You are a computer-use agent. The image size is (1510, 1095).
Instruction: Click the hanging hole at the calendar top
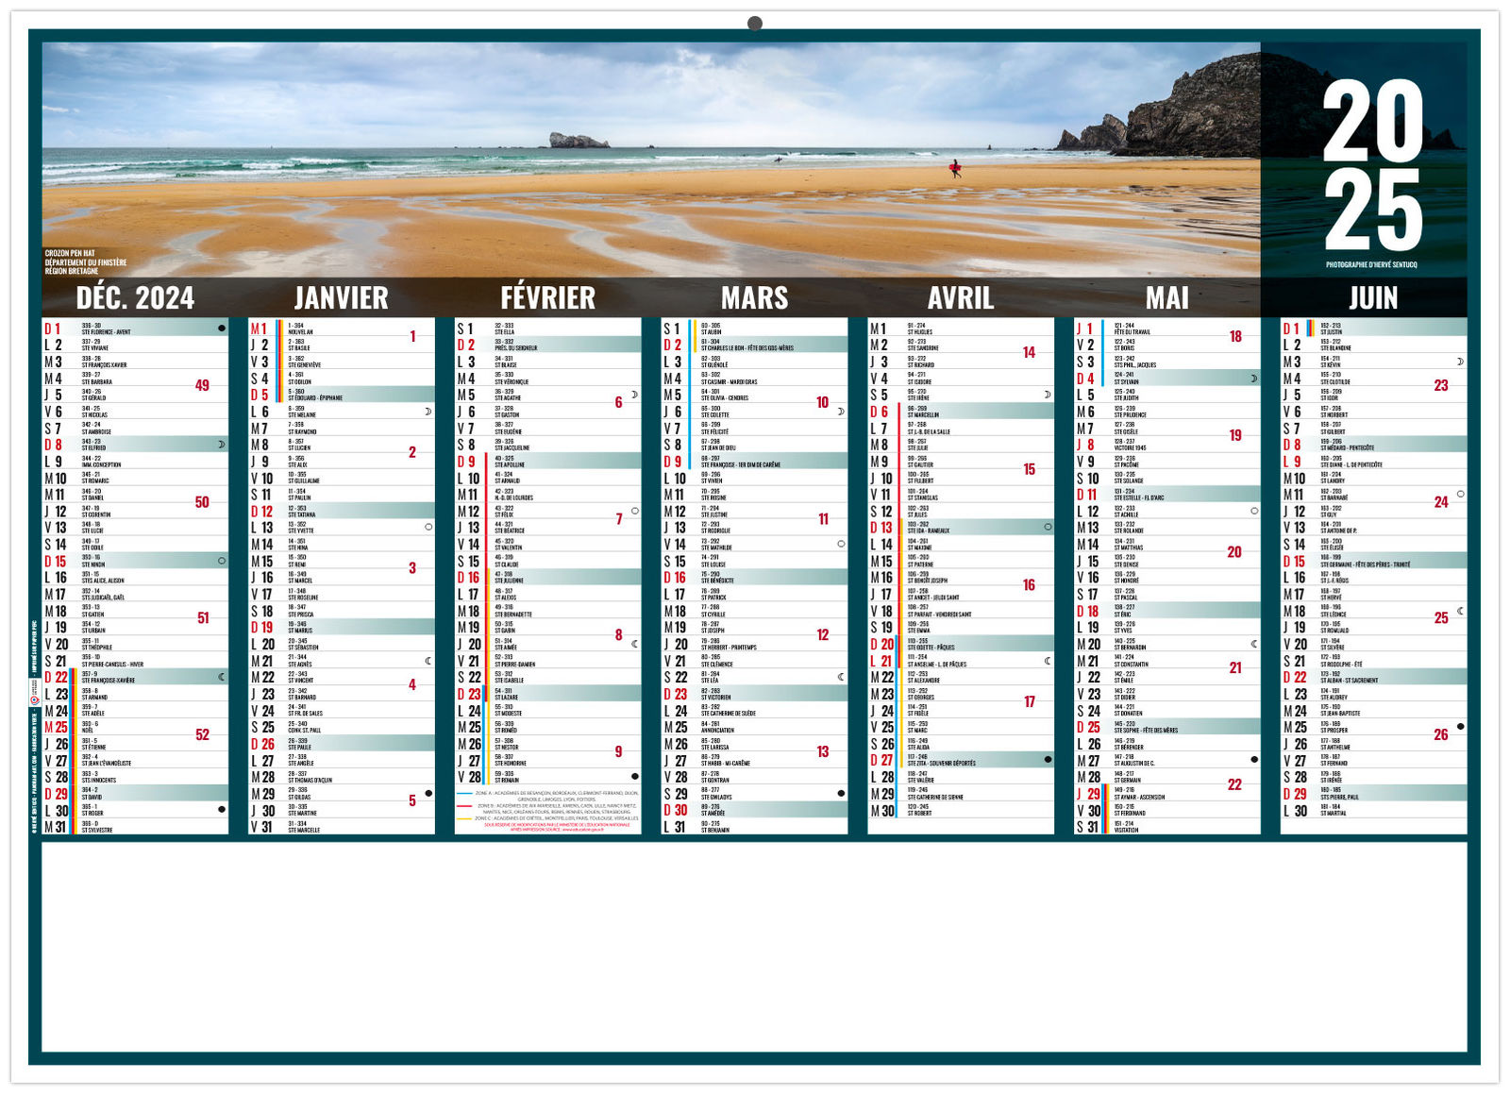click(x=754, y=23)
